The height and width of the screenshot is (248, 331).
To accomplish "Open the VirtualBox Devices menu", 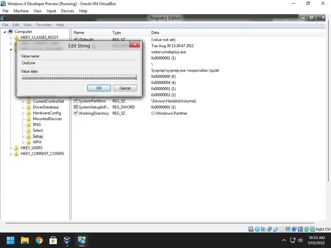I will coord(68,11).
